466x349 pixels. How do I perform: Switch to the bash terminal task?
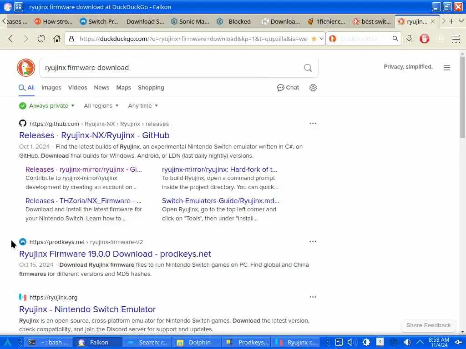click(48, 343)
